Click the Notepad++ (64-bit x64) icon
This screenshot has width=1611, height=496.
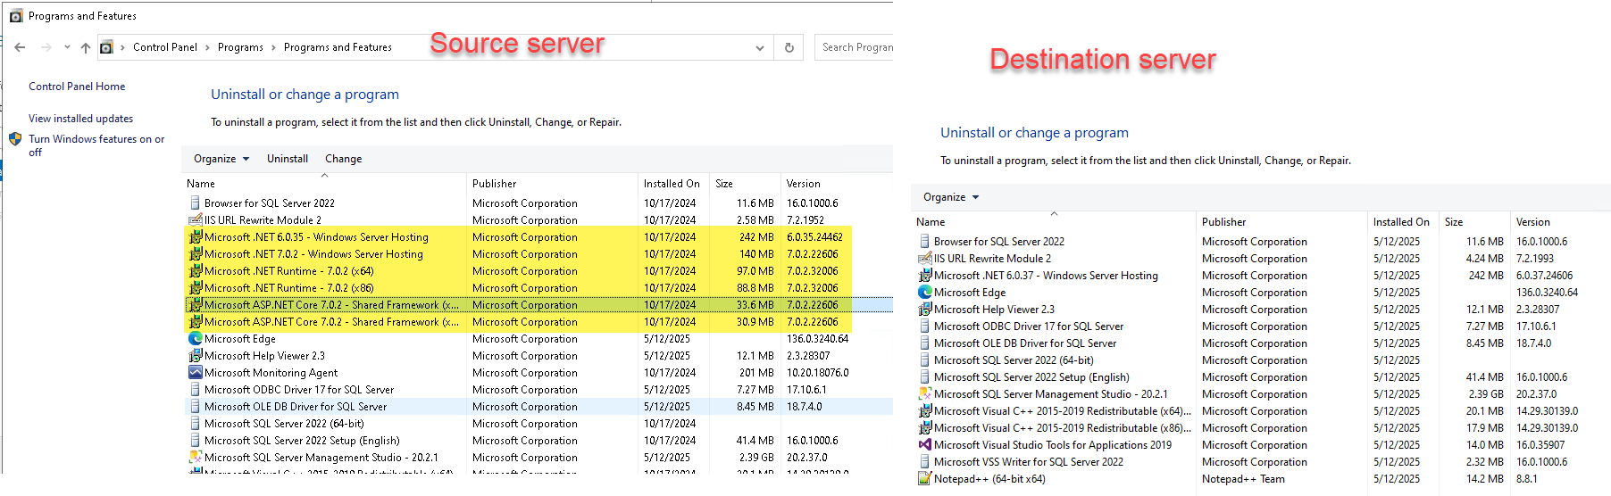click(925, 479)
